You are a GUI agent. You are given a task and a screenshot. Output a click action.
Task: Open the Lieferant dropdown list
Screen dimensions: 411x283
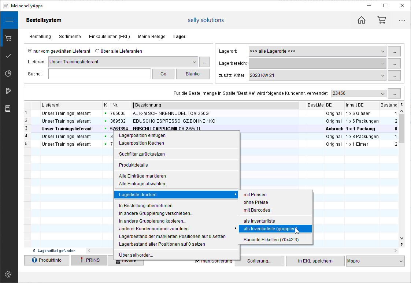click(194, 62)
